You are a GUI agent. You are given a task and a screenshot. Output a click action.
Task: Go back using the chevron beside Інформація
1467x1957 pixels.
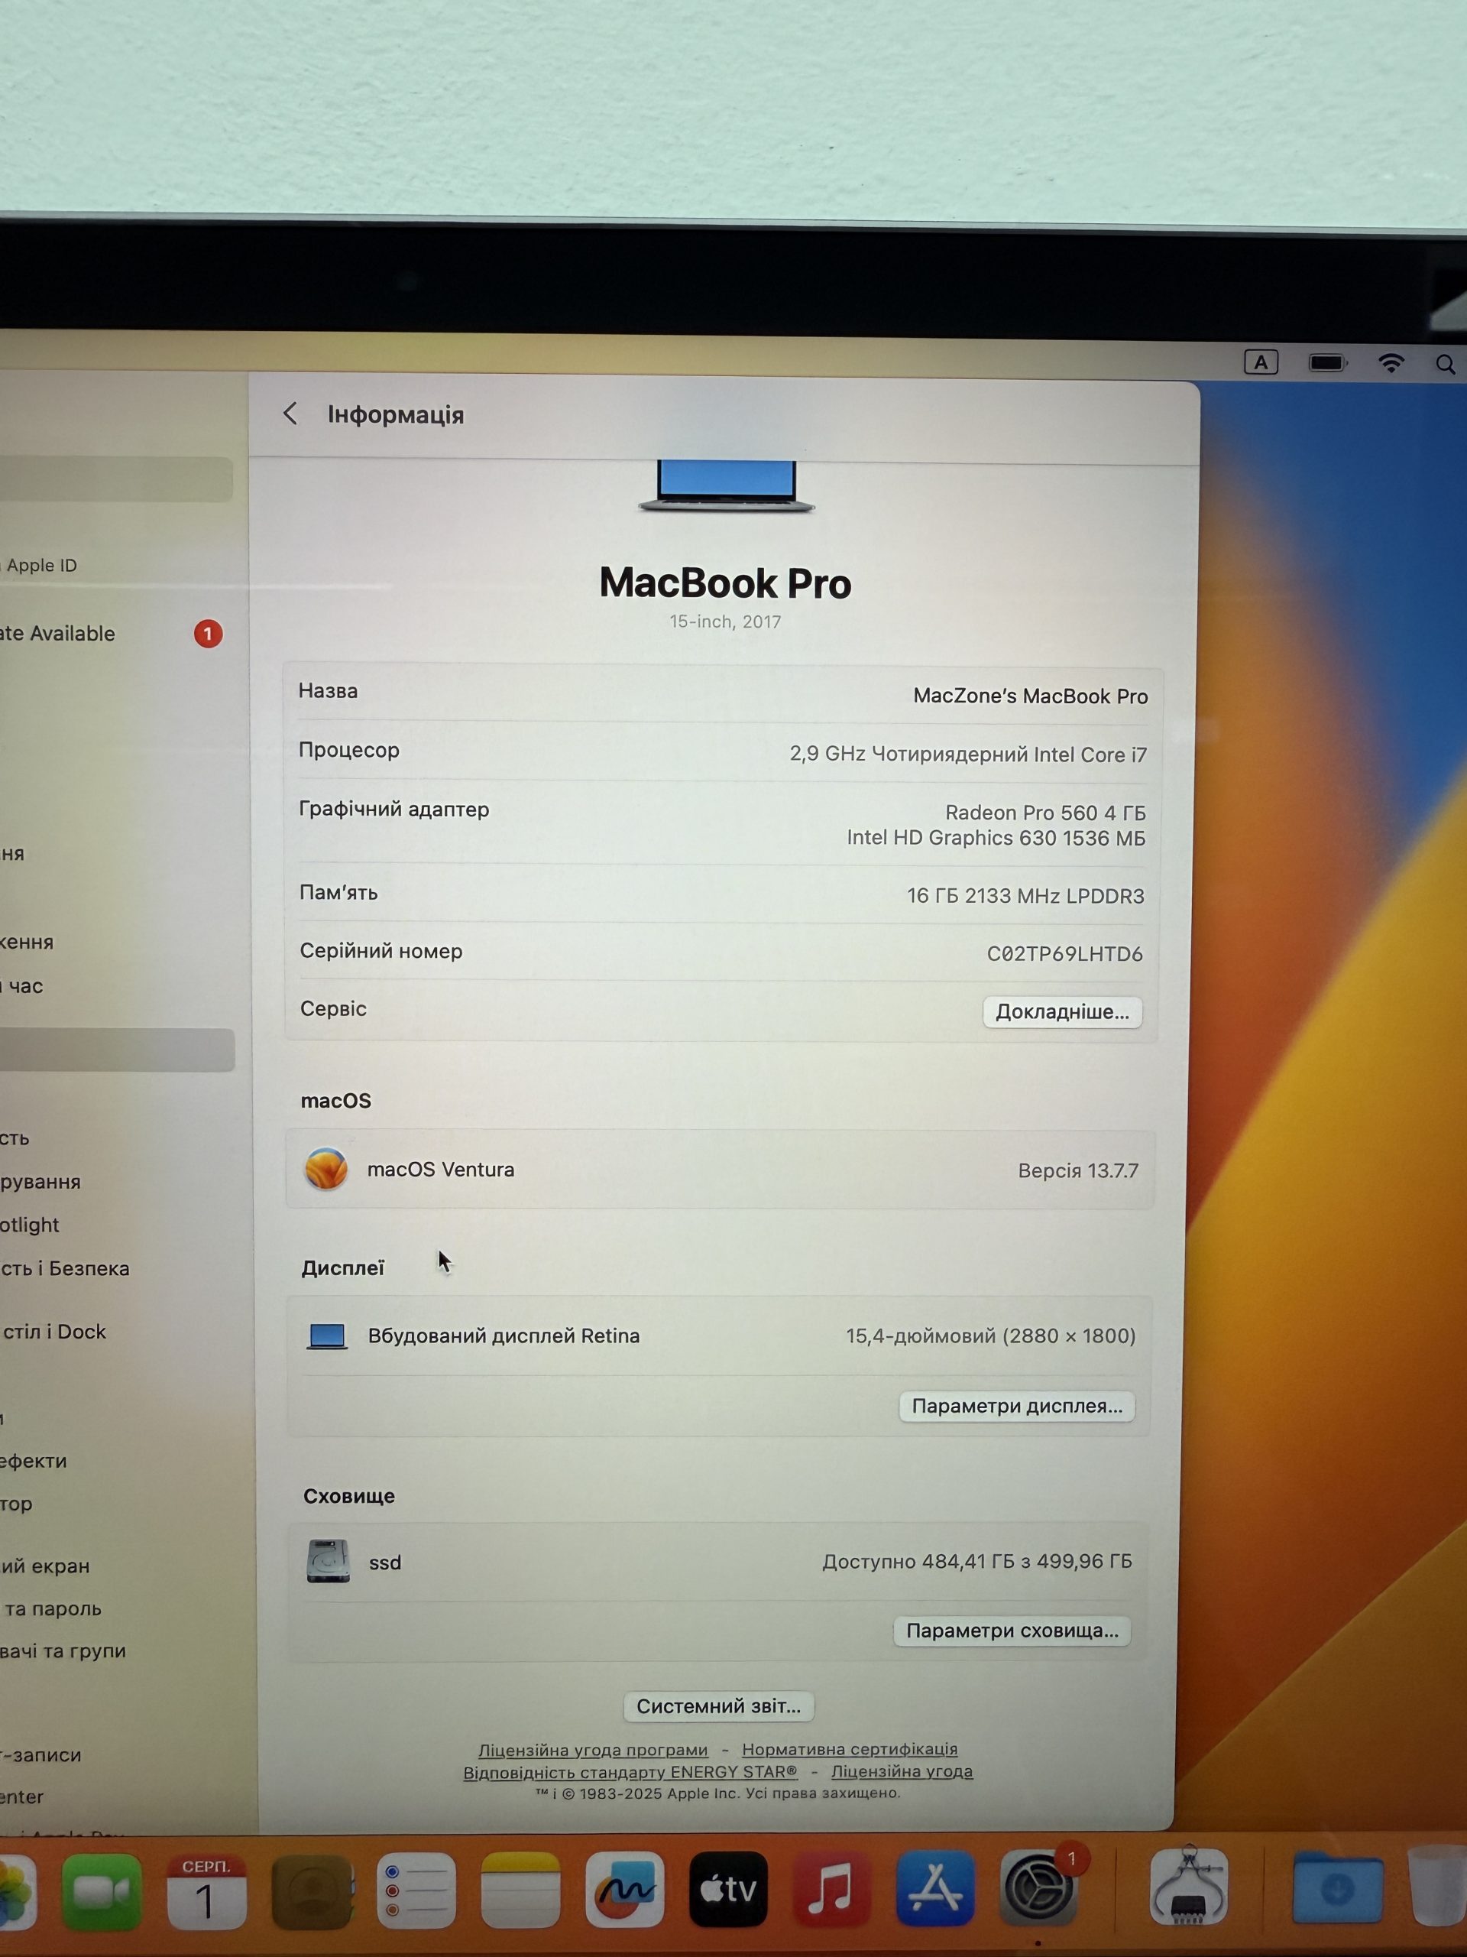[x=290, y=413]
